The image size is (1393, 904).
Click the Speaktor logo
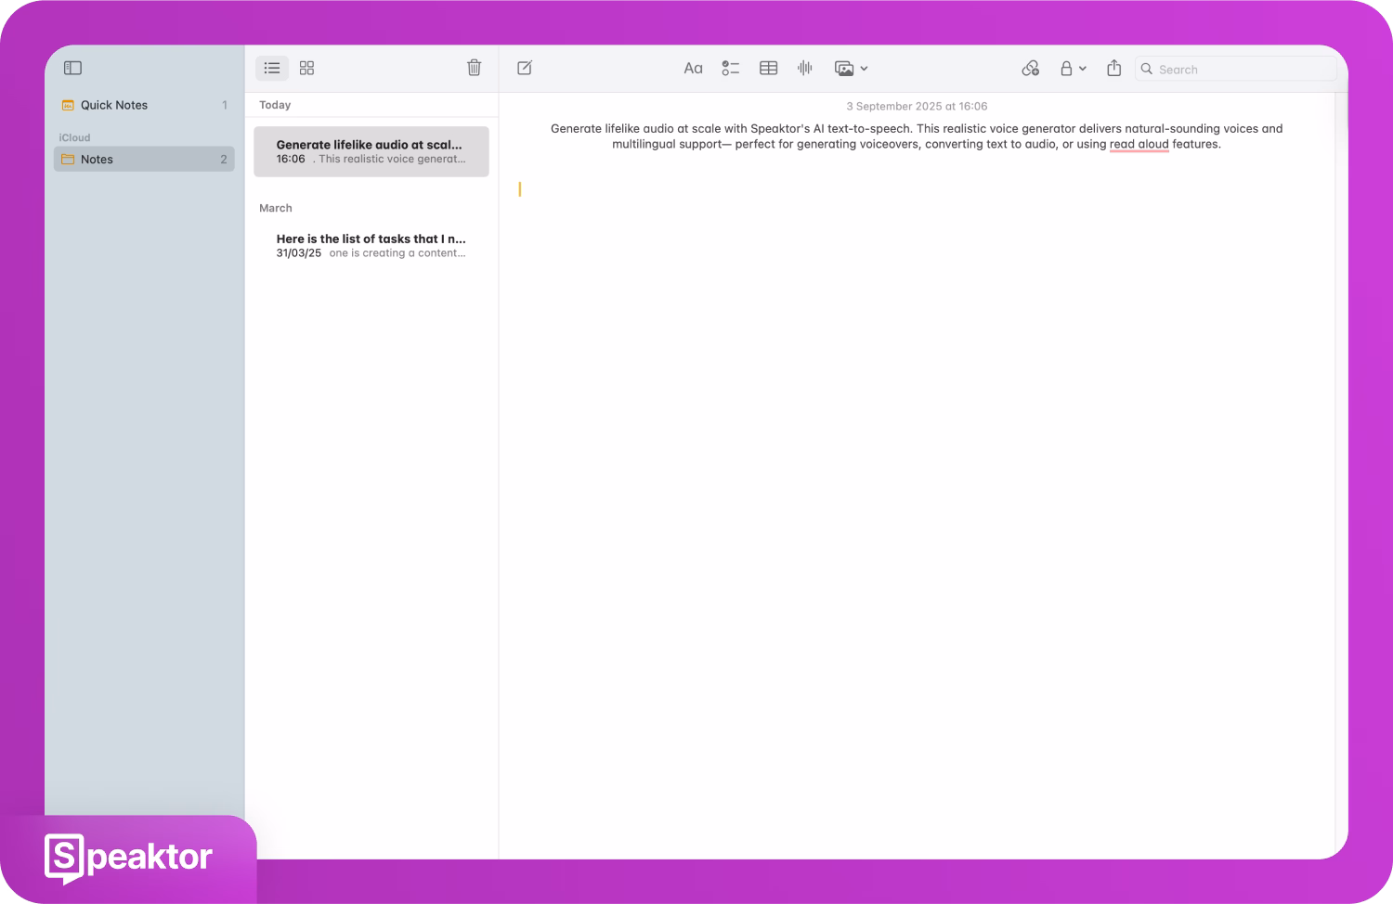(129, 857)
